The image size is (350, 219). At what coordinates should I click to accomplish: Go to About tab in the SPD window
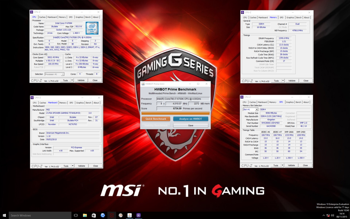point(306,102)
